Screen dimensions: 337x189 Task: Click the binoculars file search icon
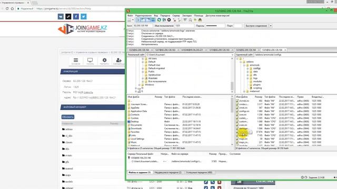(200, 20)
